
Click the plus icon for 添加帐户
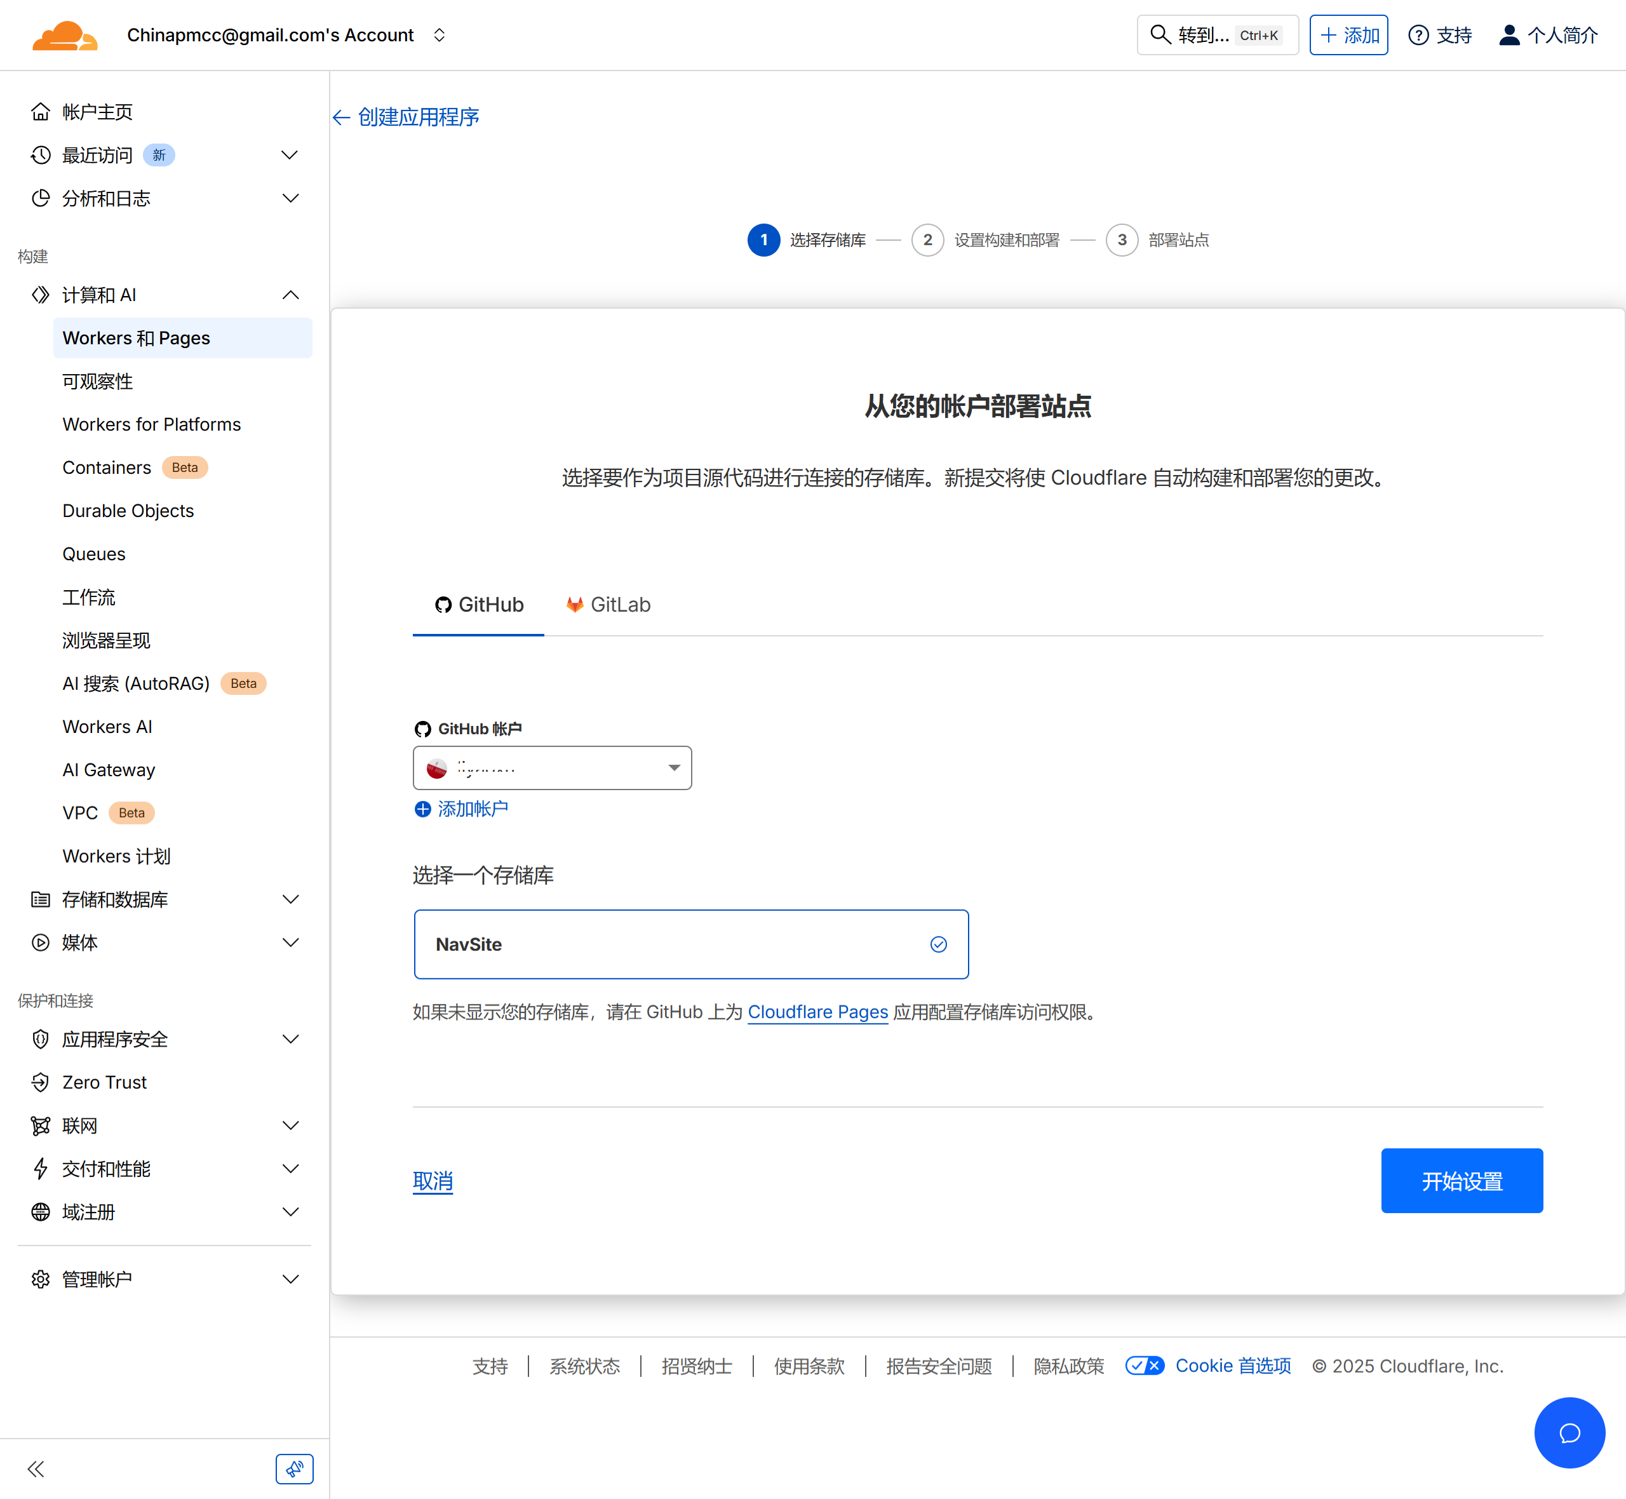tap(422, 809)
